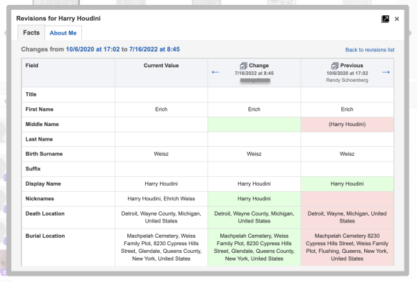Select the Randy Schoenberg author name
The width and height of the screenshot is (417, 282).
[347, 80]
